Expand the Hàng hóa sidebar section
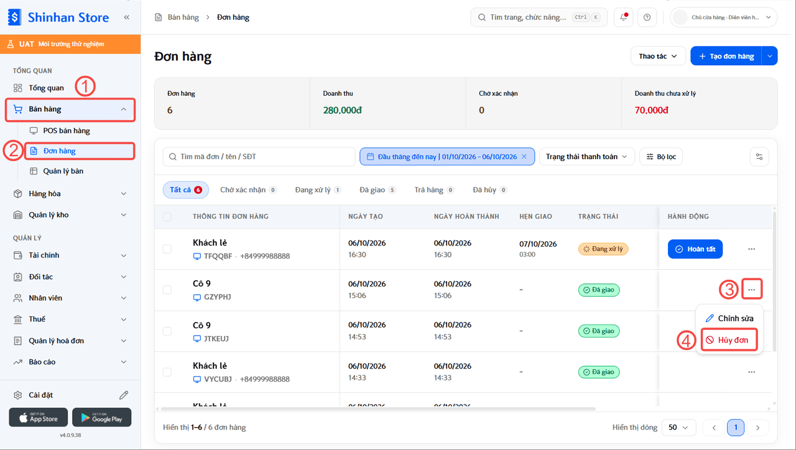 tap(70, 194)
